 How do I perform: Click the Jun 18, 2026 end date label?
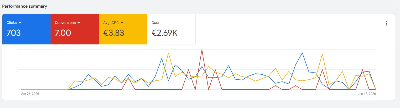tap(367, 94)
